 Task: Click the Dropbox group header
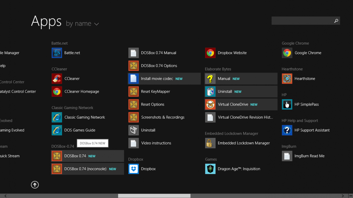[x=136, y=159]
